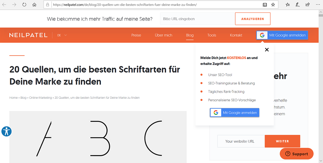Click the NEILPATEL logo
Viewport: 323px width, 163px height.
(28, 35)
